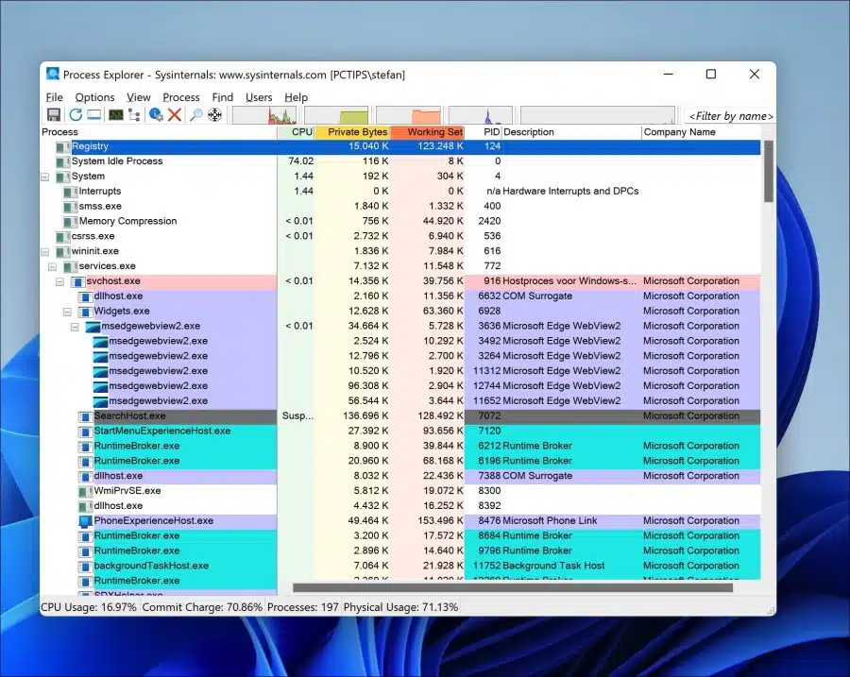Image resolution: width=850 pixels, height=677 pixels.
Task: Click the StartMenuExperienceHost.exe icon
Action: pyautogui.click(x=86, y=432)
